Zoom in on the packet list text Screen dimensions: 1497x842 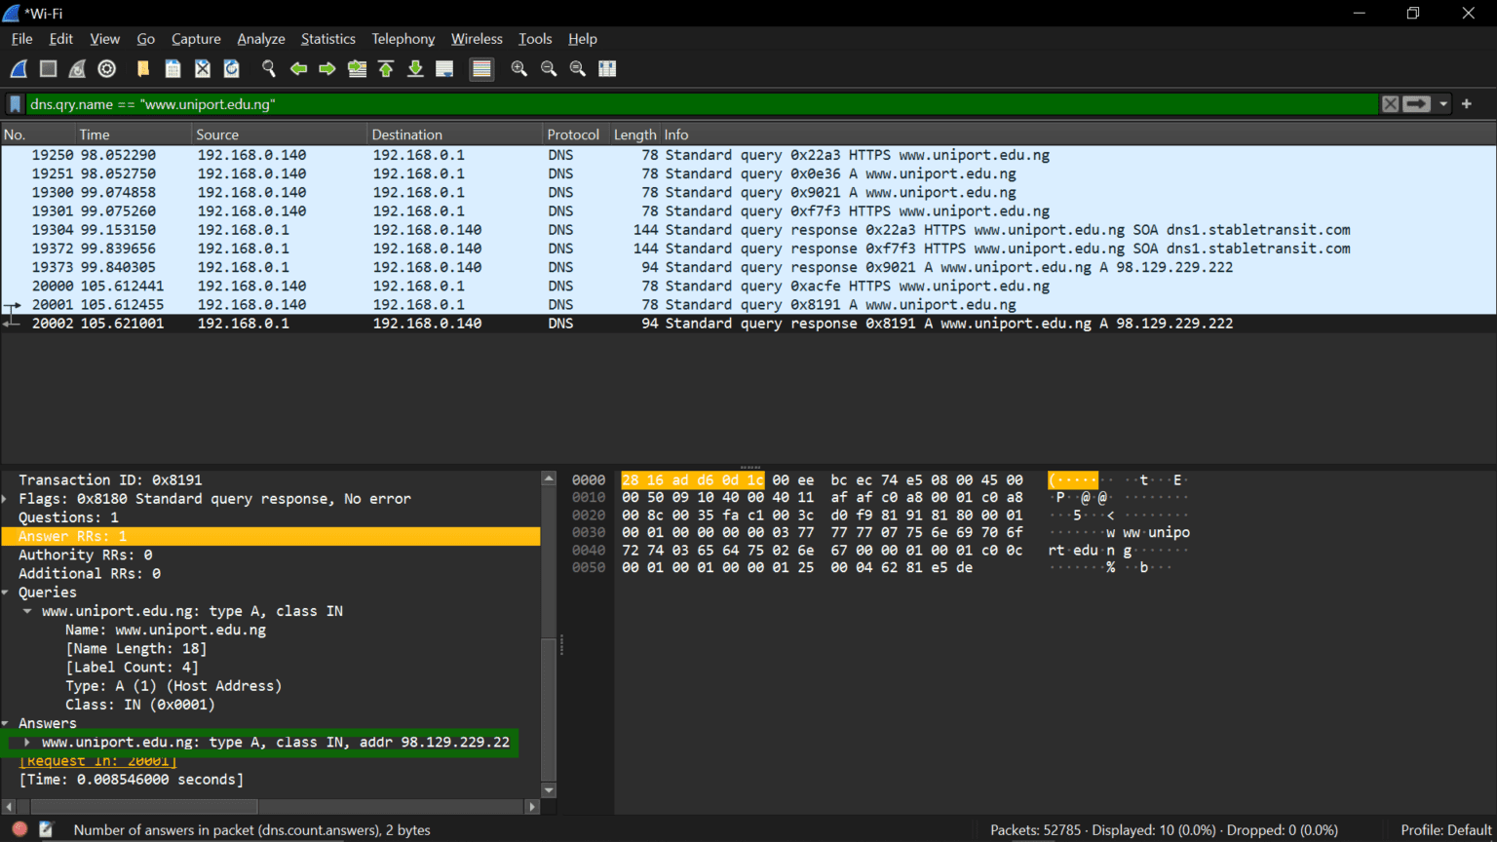[519, 68]
